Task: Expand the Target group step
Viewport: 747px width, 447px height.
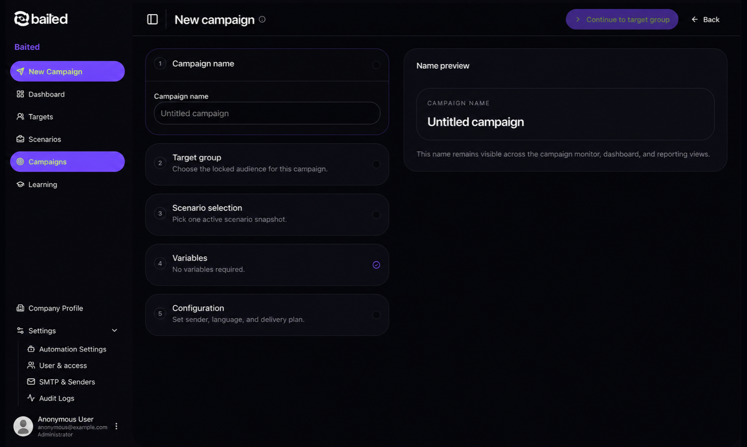Action: (x=267, y=165)
